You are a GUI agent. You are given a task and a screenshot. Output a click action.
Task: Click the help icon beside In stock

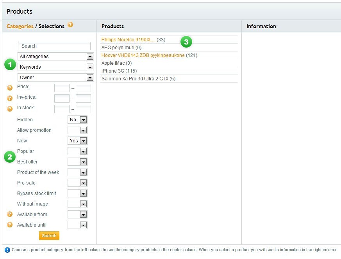click(10, 109)
